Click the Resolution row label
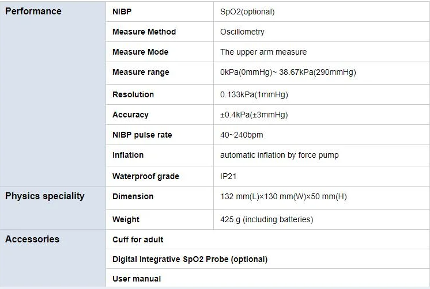 133,94
